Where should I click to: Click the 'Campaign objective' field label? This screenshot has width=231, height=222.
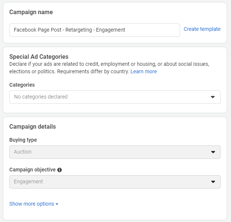click(x=33, y=170)
